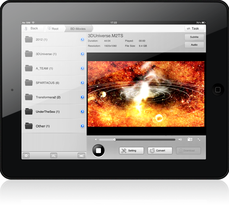Click the volume speaker icon

pyautogui.click(x=180, y=140)
